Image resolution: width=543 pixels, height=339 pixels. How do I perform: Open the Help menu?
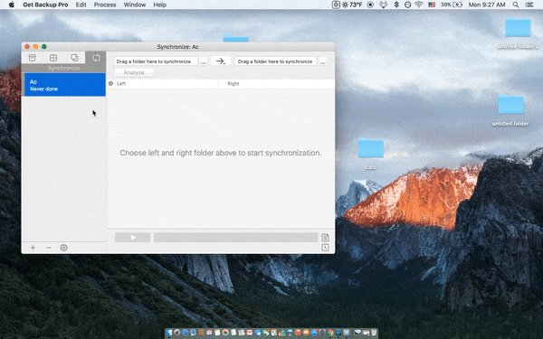(159, 5)
